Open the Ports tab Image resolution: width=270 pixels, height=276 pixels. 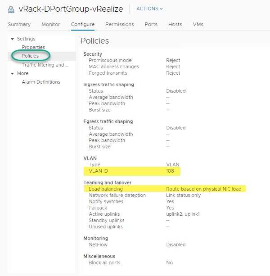point(151,24)
